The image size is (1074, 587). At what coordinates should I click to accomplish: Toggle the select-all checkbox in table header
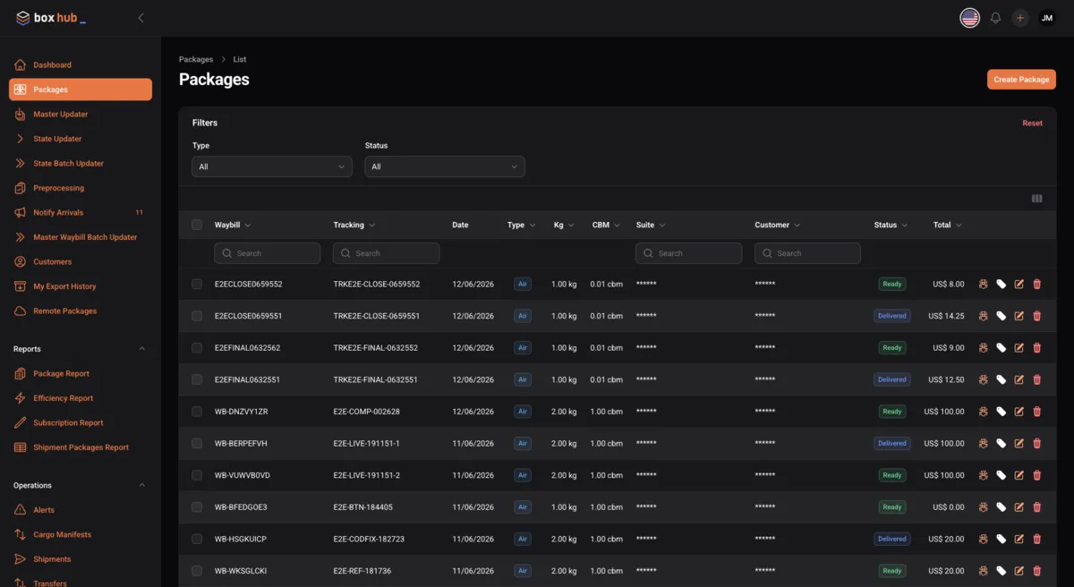[x=197, y=225]
